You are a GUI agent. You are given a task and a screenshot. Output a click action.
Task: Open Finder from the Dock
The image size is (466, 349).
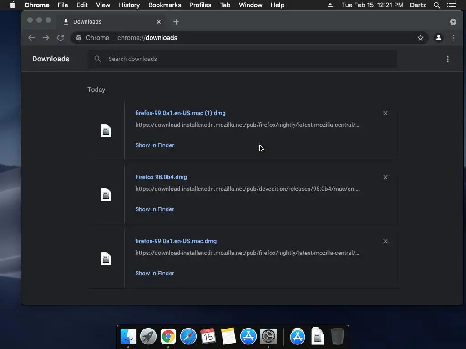[x=128, y=336]
